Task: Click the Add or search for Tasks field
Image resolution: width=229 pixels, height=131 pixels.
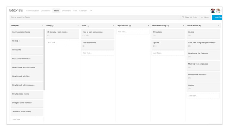Action: pyautogui.click(x=95, y=17)
